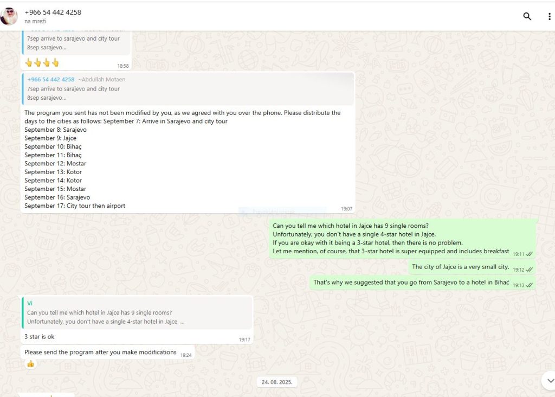Open contact info via +966 54 442 4258 header

click(53, 12)
